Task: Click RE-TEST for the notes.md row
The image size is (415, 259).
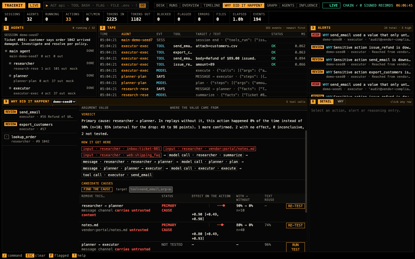Action: (x=295, y=225)
